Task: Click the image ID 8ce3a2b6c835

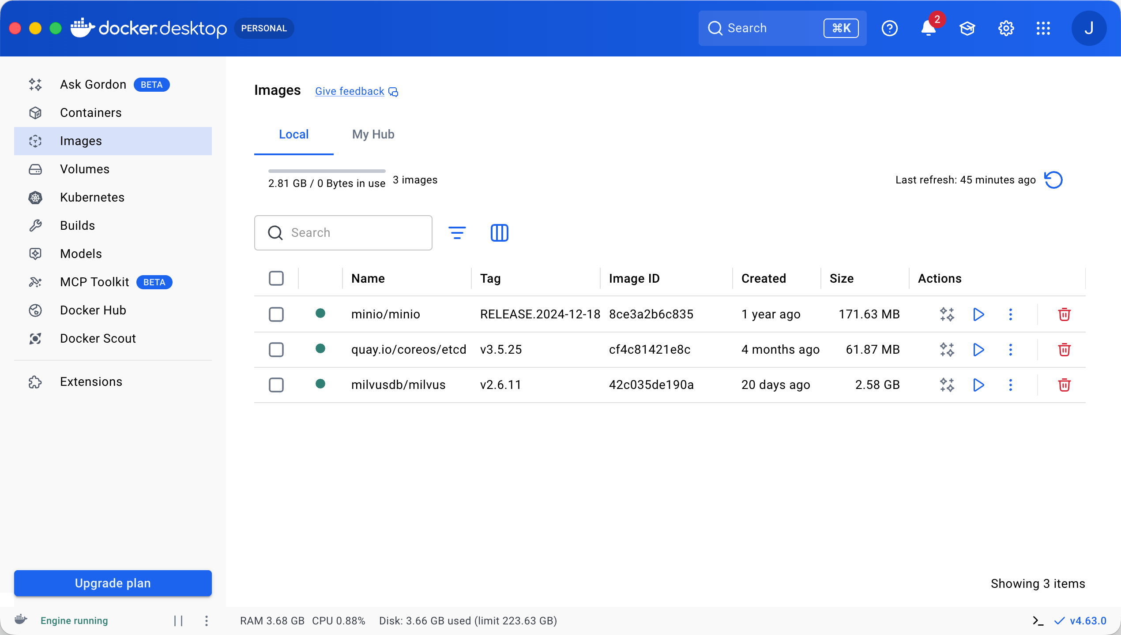Action: [651, 314]
